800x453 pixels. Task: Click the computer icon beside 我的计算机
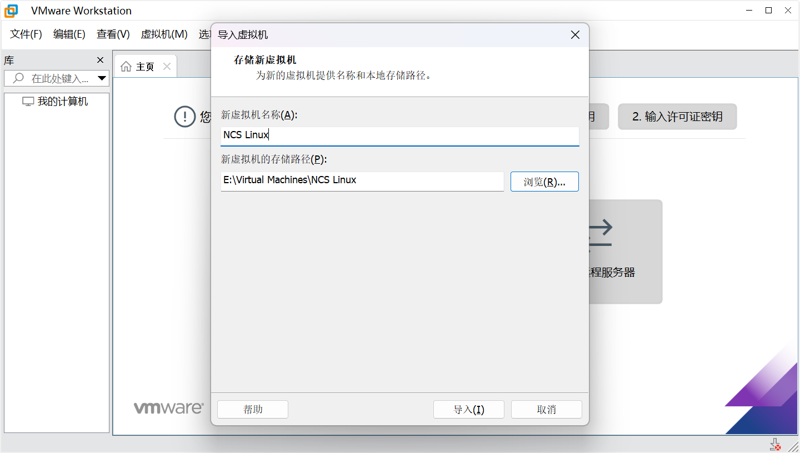point(28,102)
